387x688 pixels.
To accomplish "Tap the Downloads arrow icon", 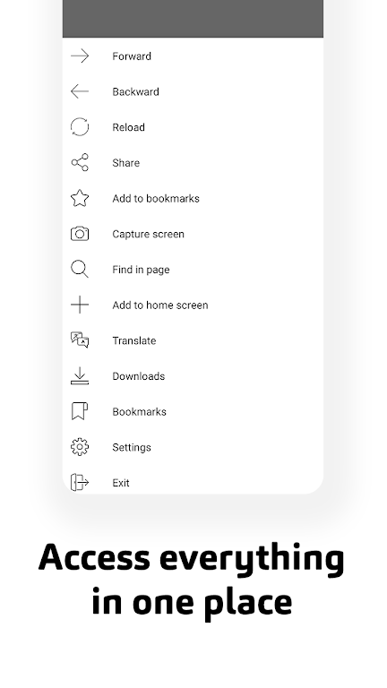I will tap(80, 376).
